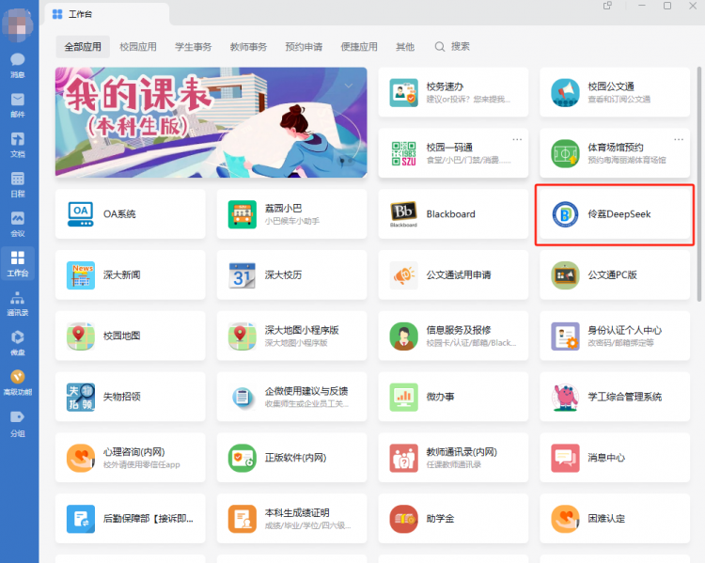Open 微办事 app
Screen dimensions: 705x563
click(x=453, y=397)
